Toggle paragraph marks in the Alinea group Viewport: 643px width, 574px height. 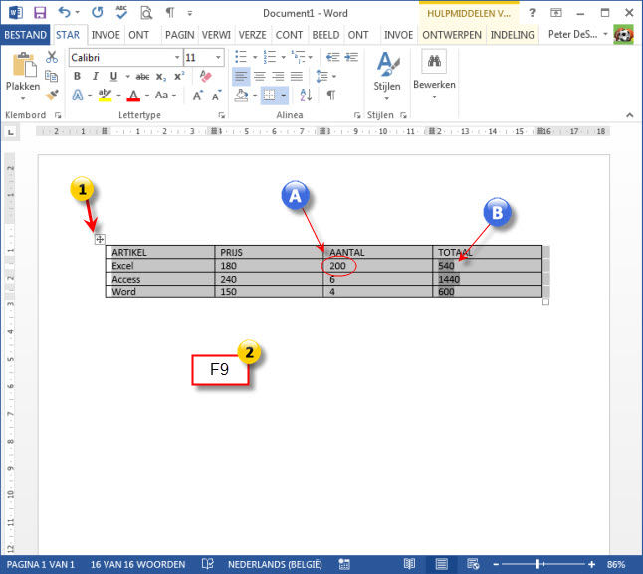point(330,96)
